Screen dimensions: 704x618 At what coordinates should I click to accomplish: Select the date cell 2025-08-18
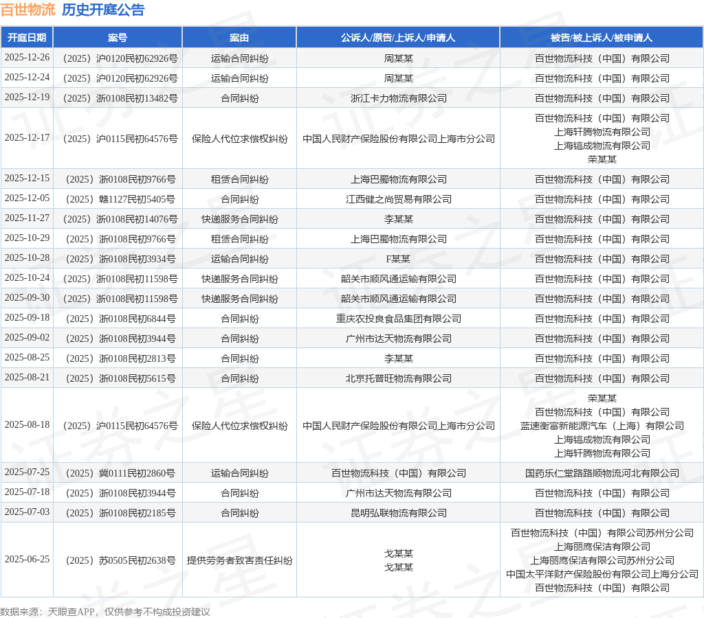(27, 425)
